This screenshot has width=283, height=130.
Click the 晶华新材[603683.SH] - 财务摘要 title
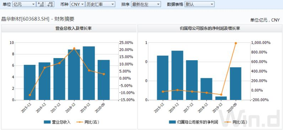(x=38, y=19)
